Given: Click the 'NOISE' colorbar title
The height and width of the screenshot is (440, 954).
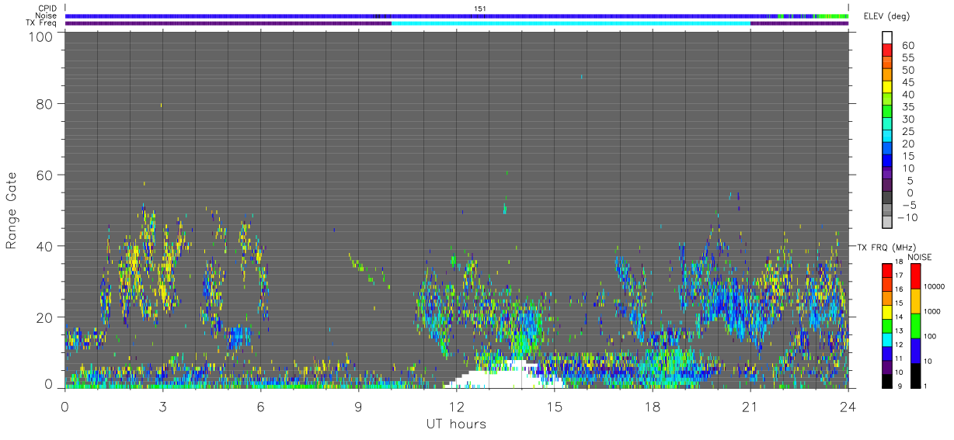Looking at the screenshot, I should pyautogui.click(x=920, y=257).
